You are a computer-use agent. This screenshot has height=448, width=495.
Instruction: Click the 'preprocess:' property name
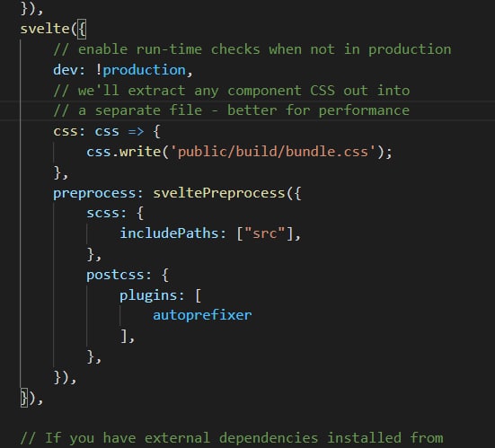pos(98,194)
